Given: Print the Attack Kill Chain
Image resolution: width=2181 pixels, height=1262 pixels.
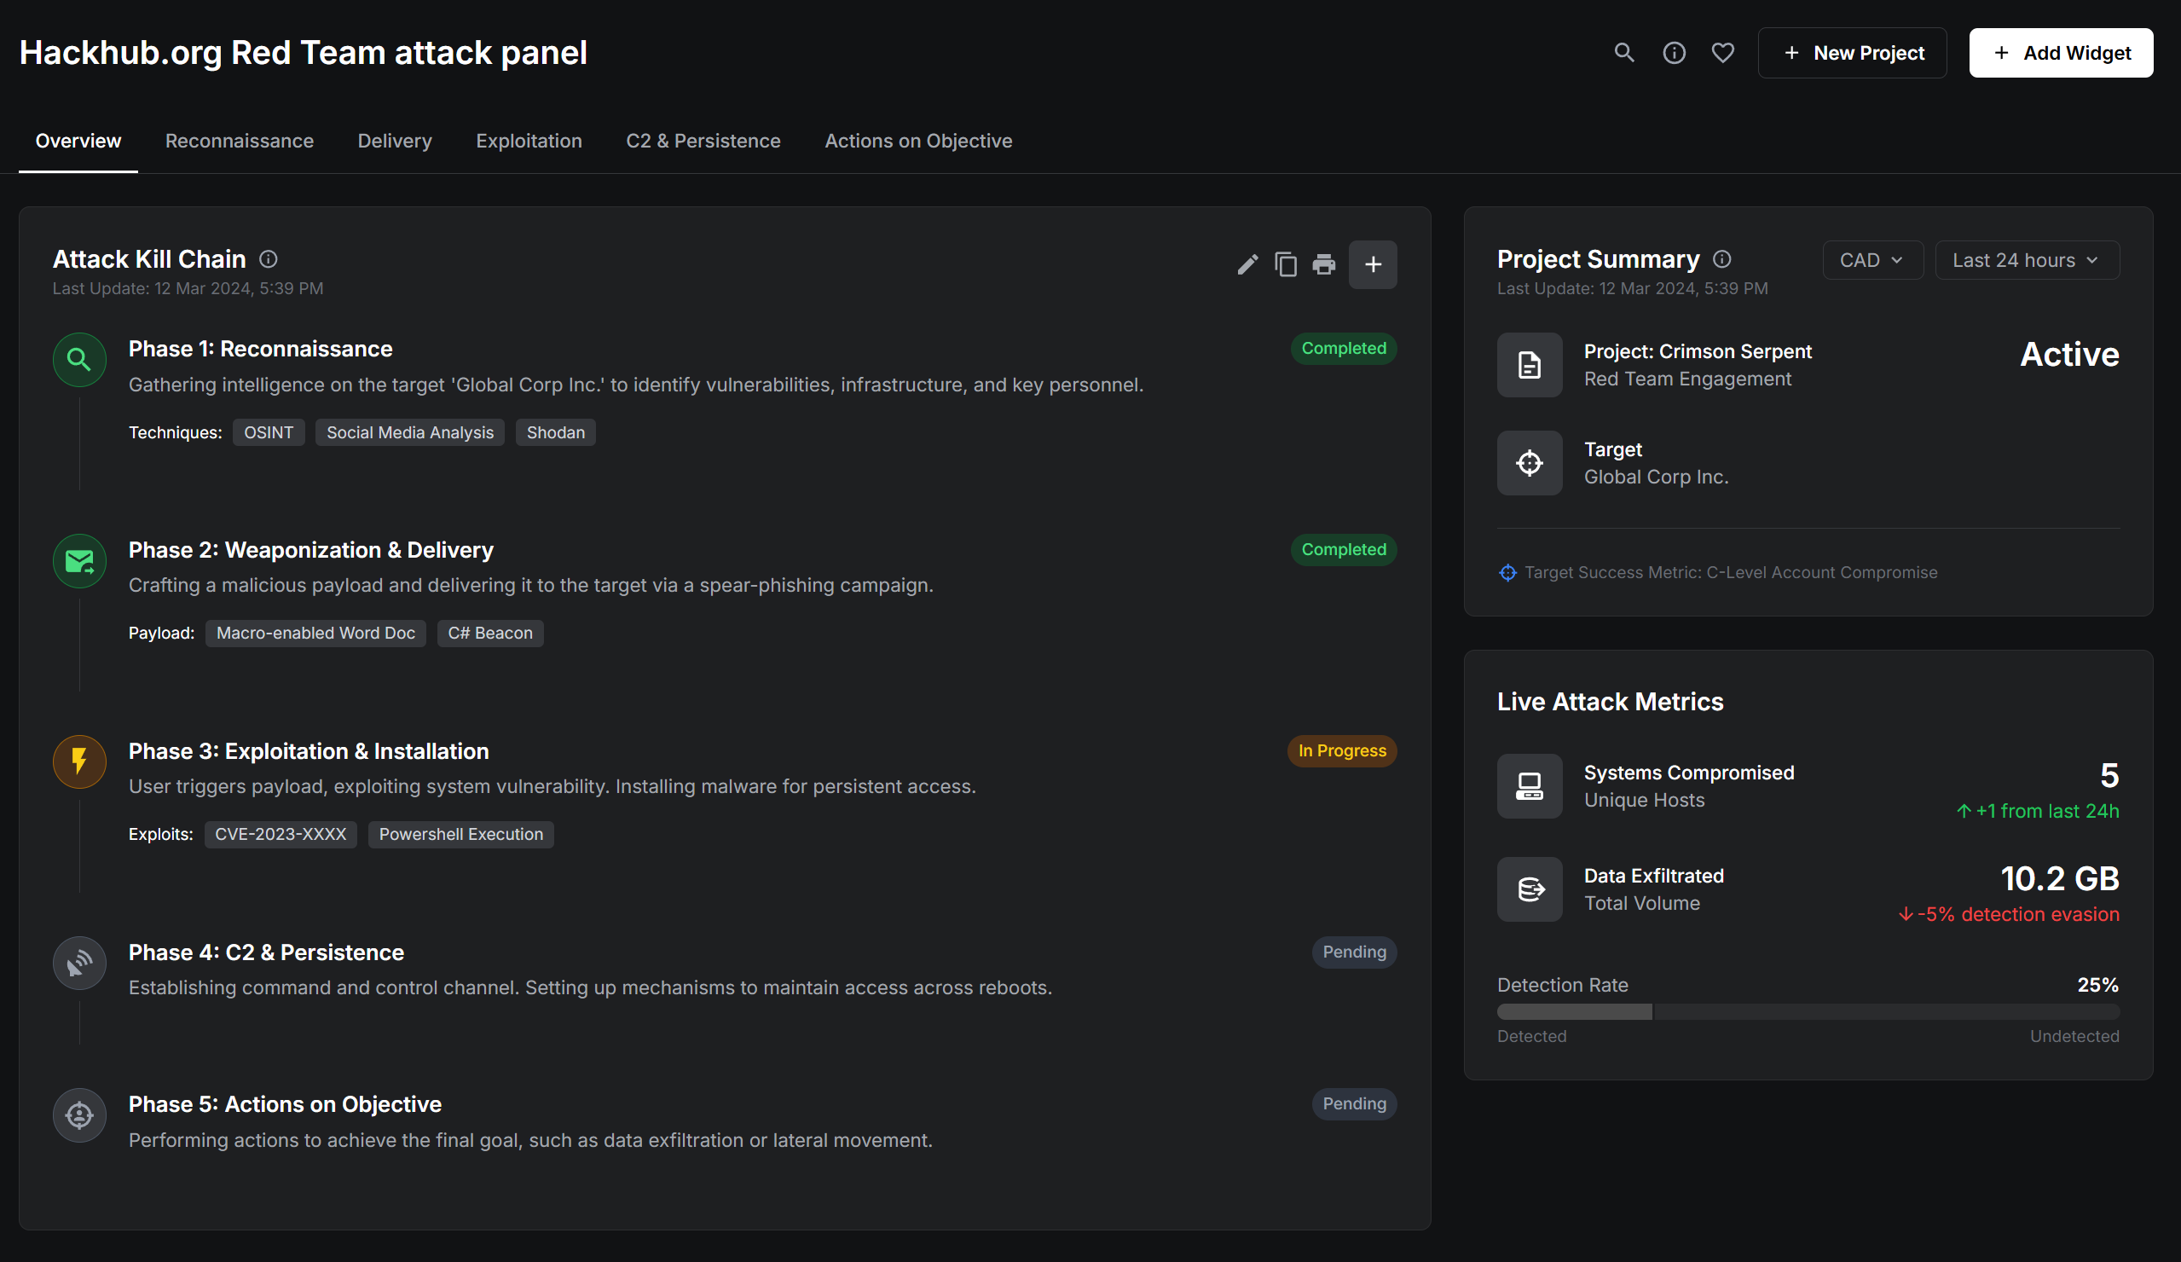Looking at the screenshot, I should click(1323, 264).
